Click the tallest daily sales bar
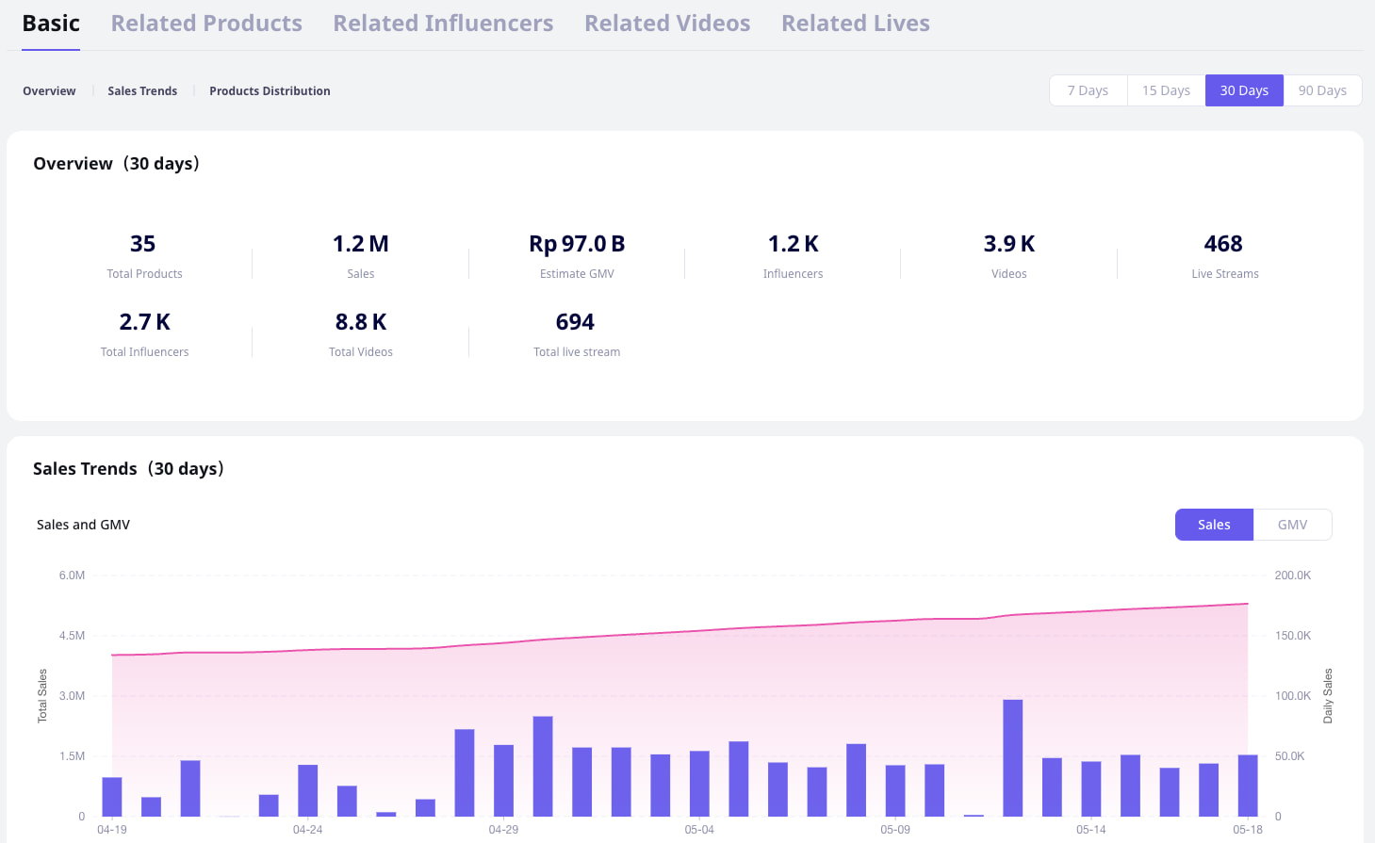Viewport: 1375px width, 843px height. coord(1013,757)
